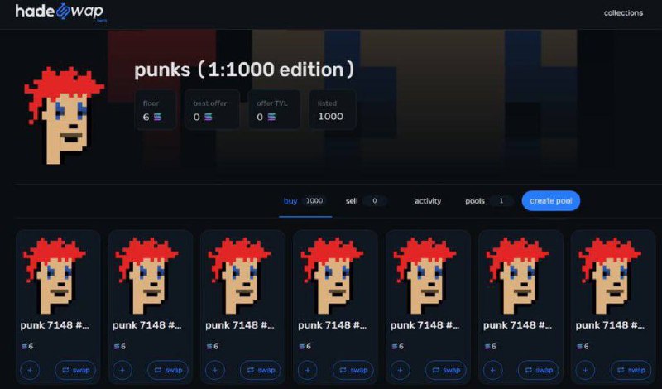Add the third punk 7148 card with plus

tap(214, 371)
